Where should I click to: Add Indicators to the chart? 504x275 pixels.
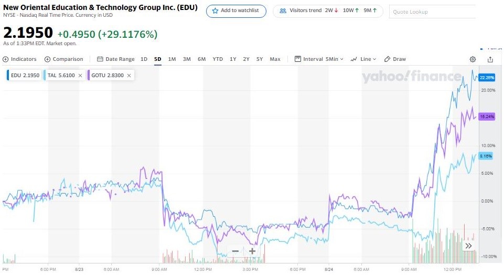coord(20,59)
